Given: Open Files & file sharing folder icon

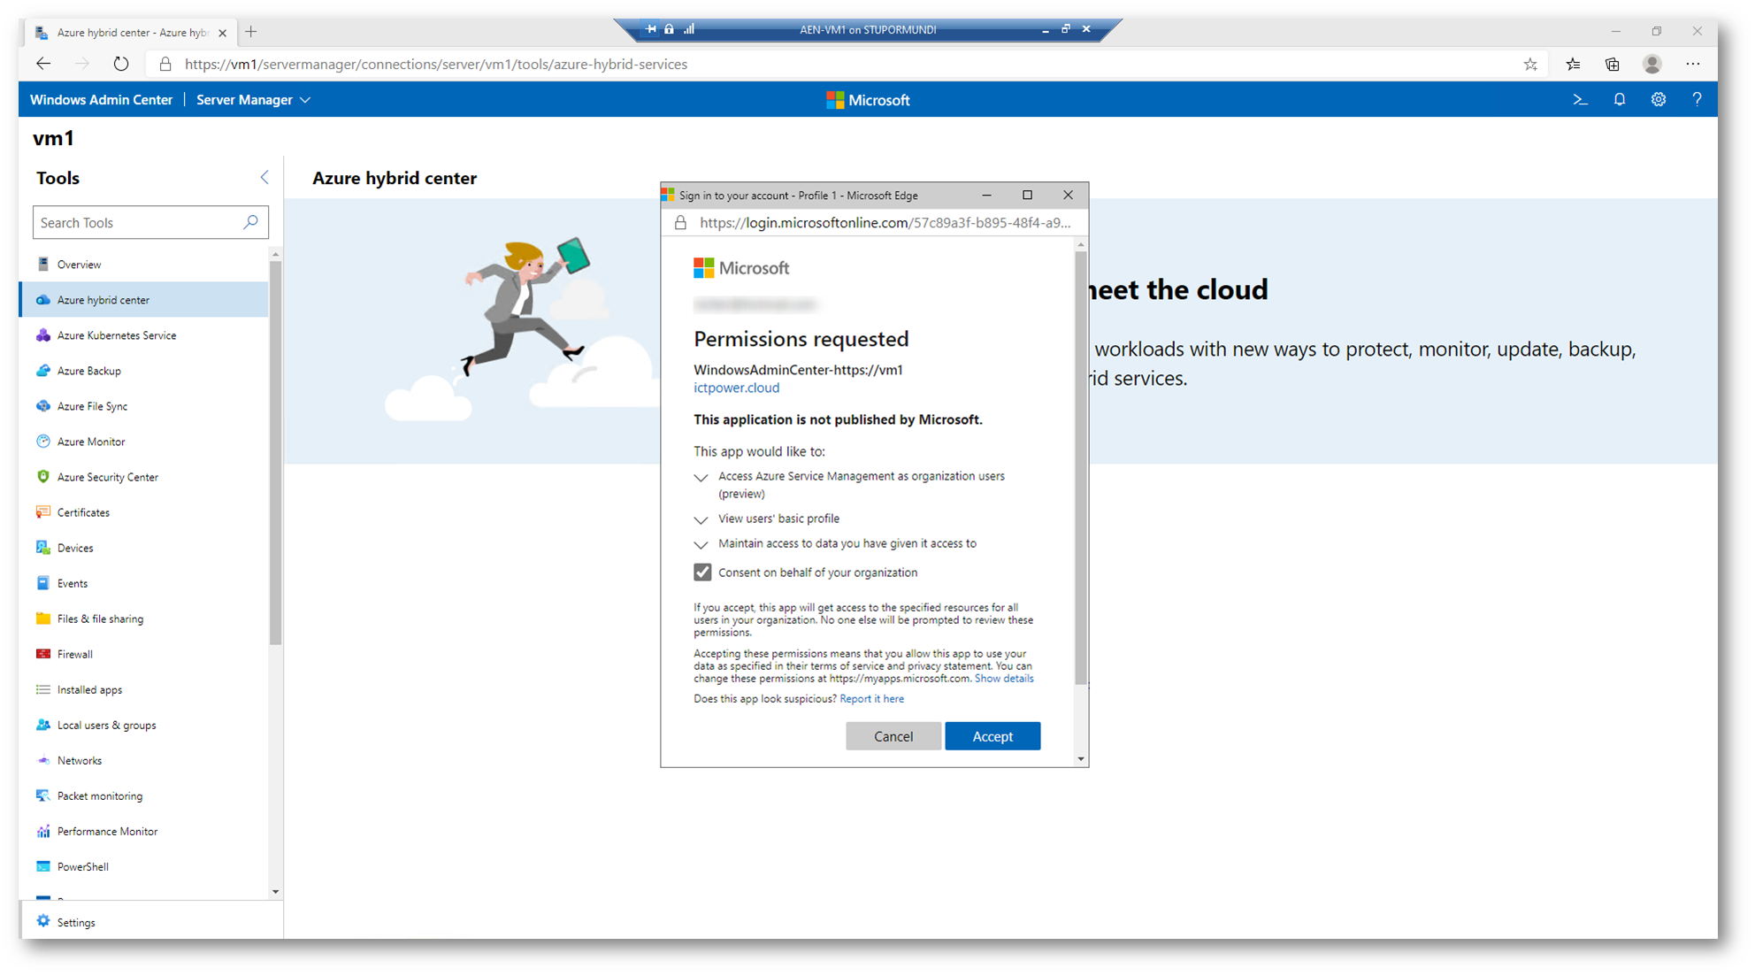Looking at the screenshot, I should click(x=42, y=619).
